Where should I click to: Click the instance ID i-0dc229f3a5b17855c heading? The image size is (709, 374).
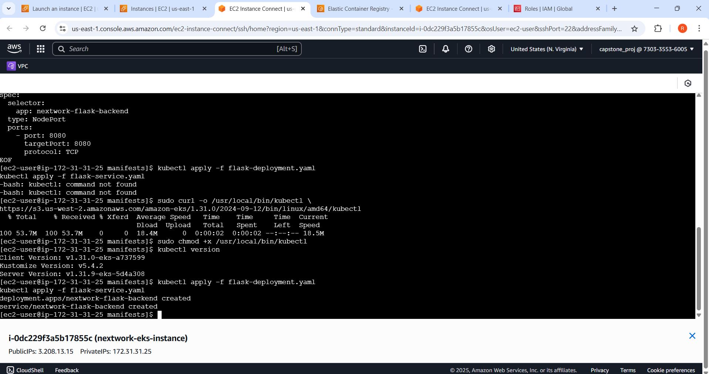98,338
